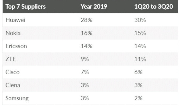The height and width of the screenshot is (107, 180).
Task: Select the Cisco supplier name
Action: (x=13, y=72)
